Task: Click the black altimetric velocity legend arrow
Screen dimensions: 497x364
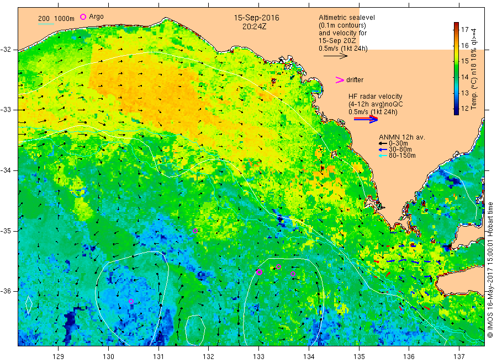Action: click(336, 56)
